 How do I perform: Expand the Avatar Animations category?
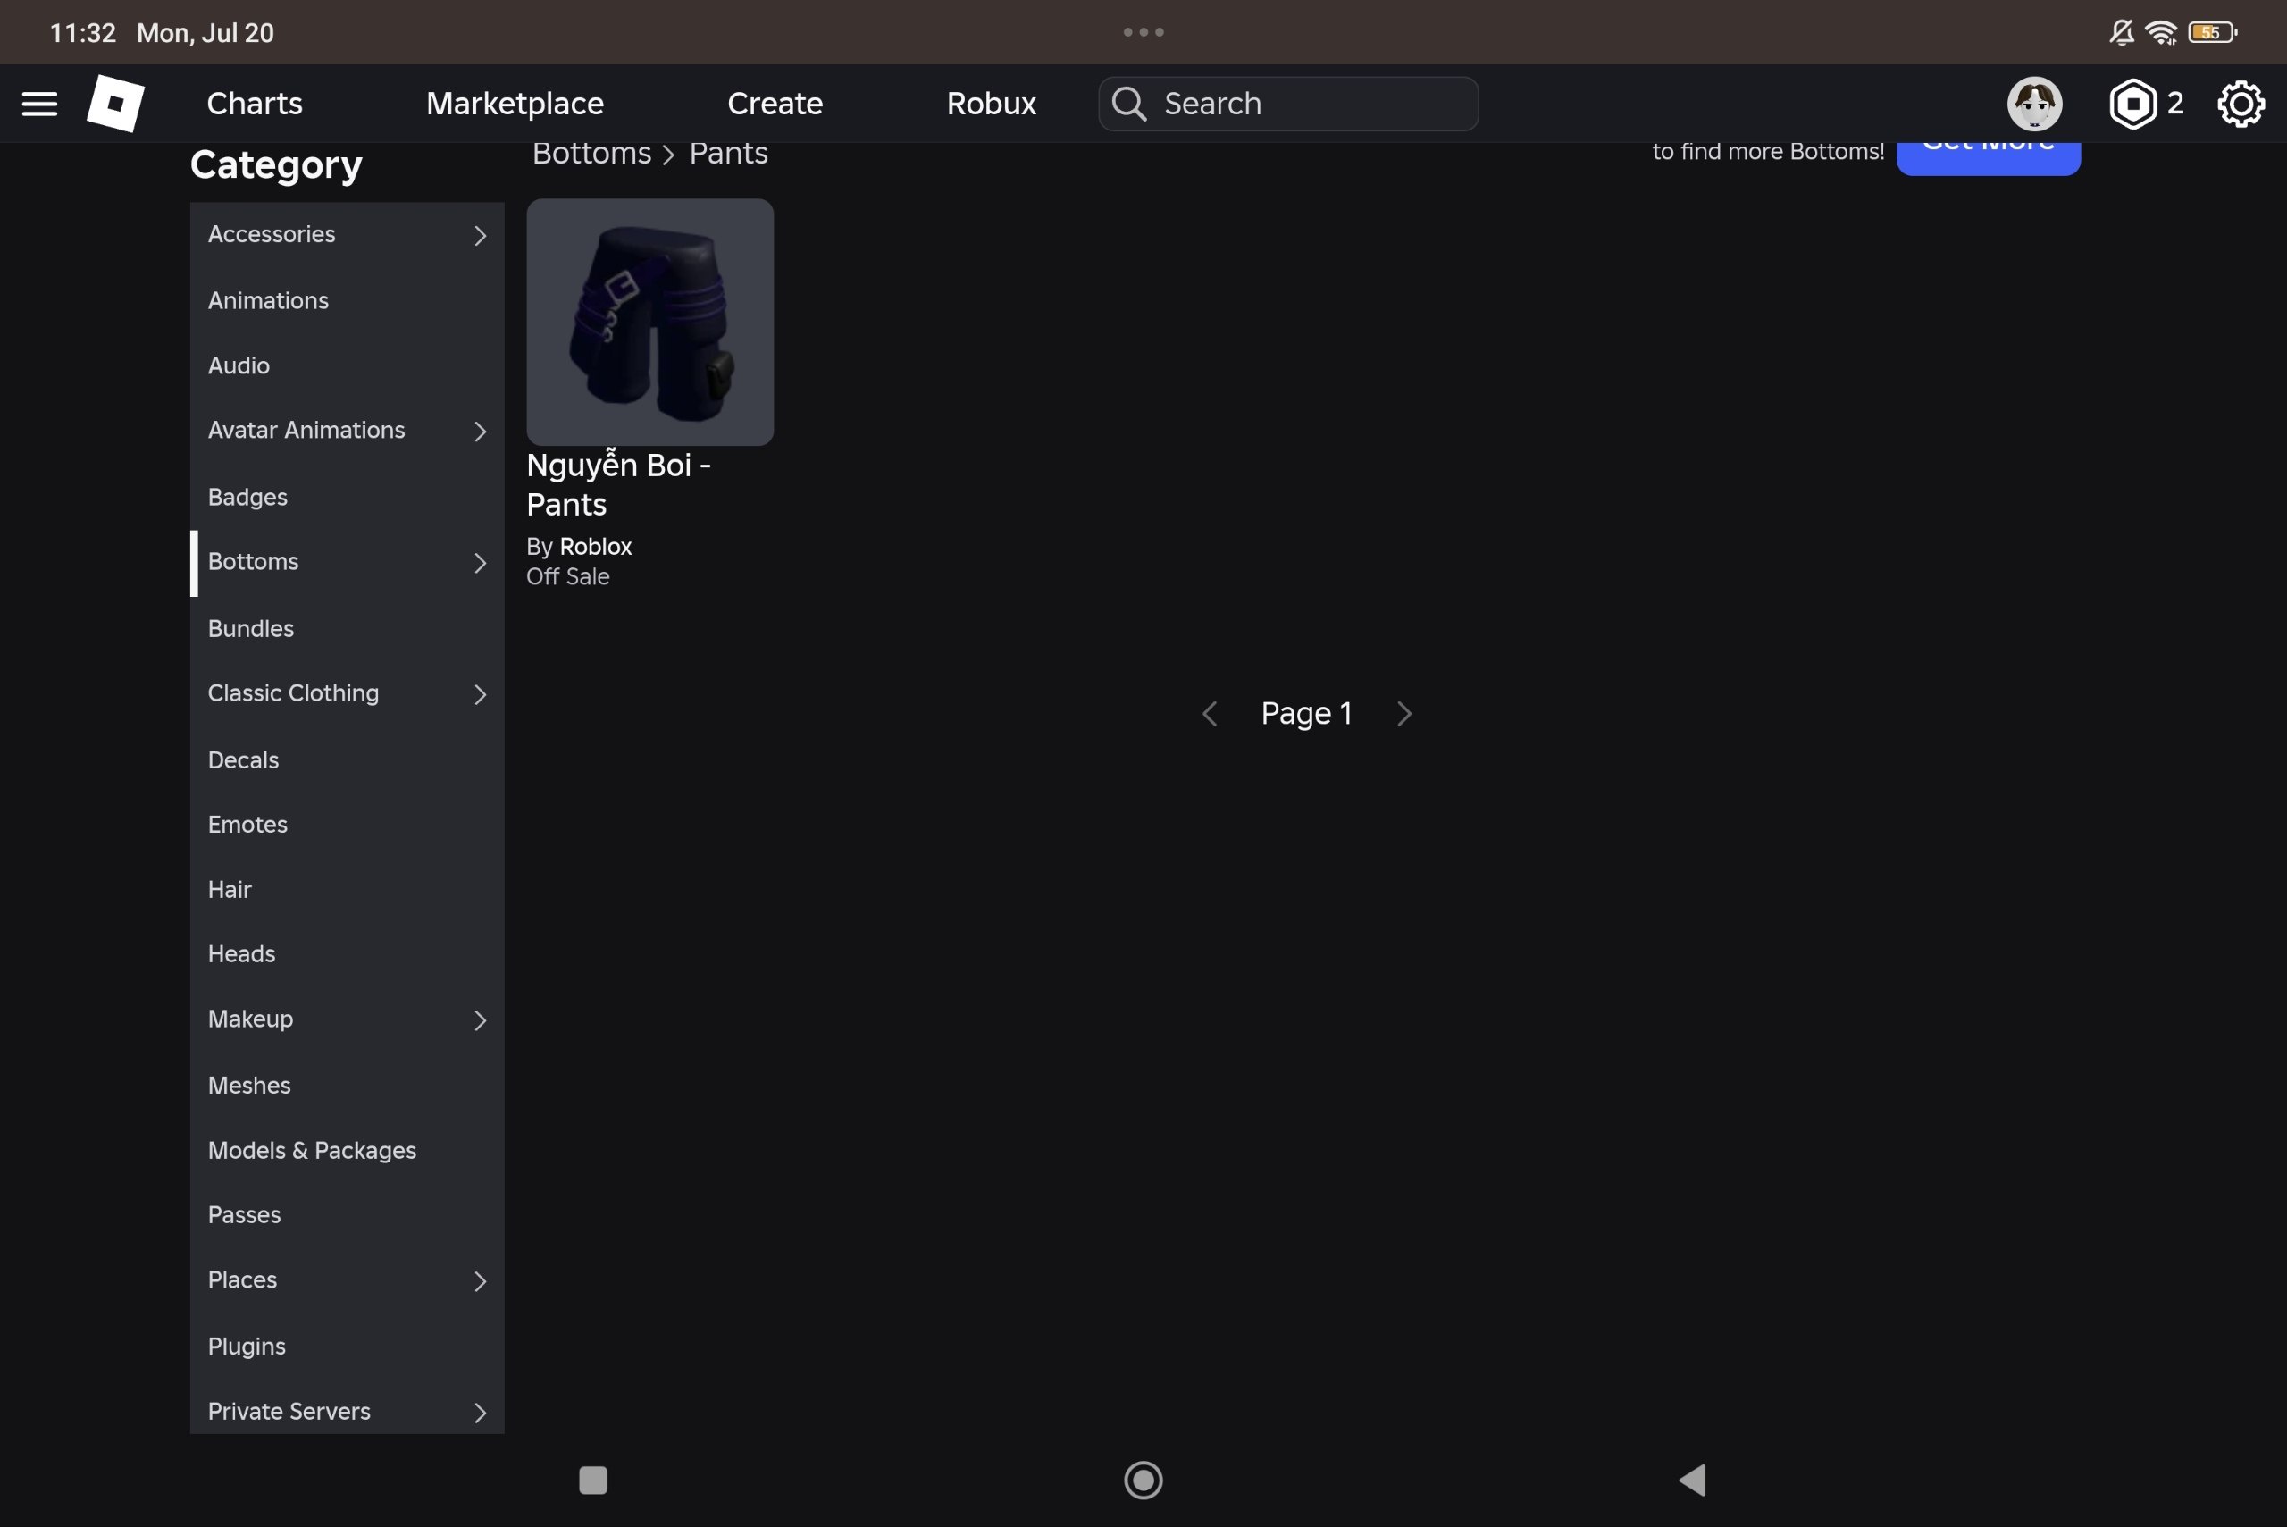[x=347, y=431]
